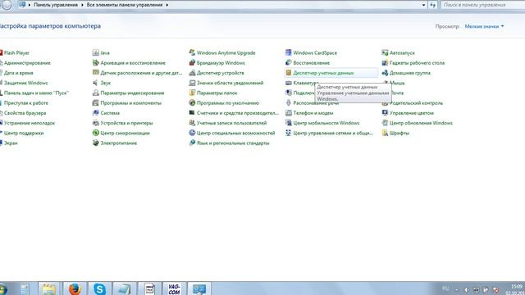Open Значки области уведомлений
The image size is (525, 295).
click(x=226, y=83)
